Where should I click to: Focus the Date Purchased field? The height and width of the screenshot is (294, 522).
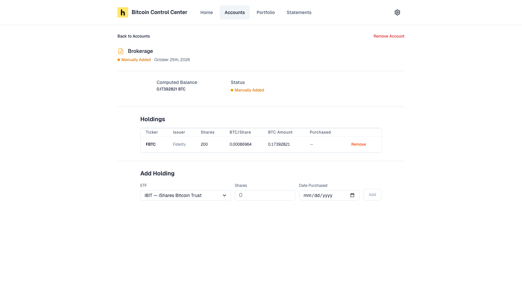329,195
